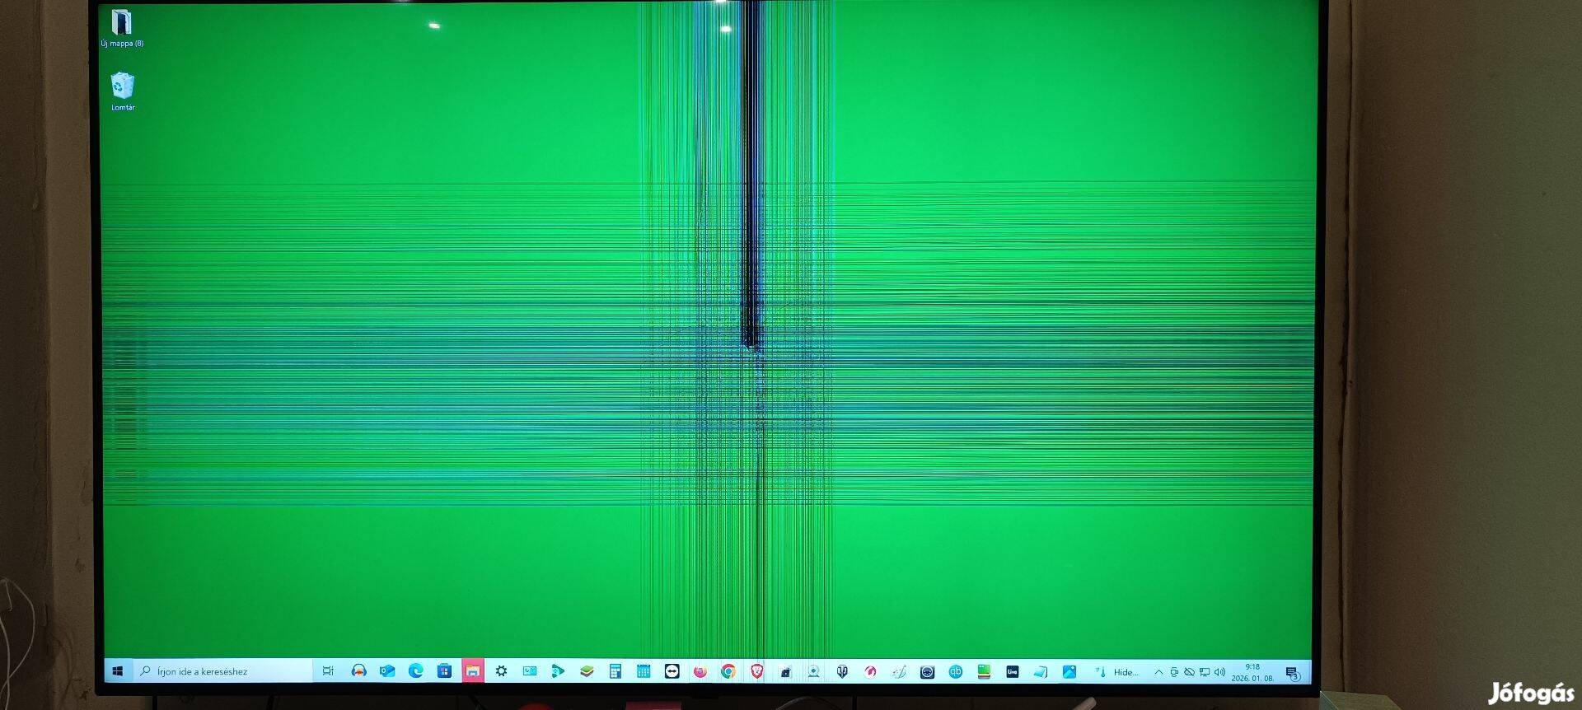Viewport: 1582px width, 710px height.
Task: Click the volume speaker icon
Action: 1219,672
